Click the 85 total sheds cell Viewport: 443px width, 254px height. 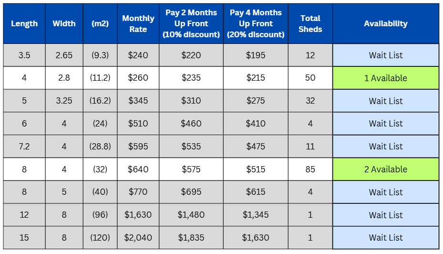[310, 169]
